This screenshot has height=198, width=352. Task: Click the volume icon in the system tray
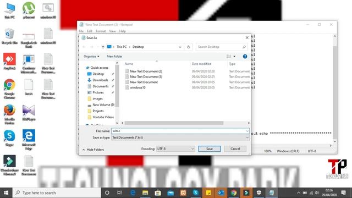pos(317,193)
